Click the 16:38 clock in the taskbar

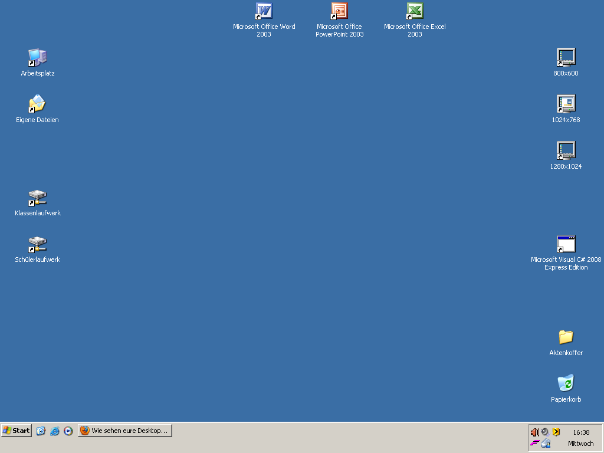coord(581,432)
